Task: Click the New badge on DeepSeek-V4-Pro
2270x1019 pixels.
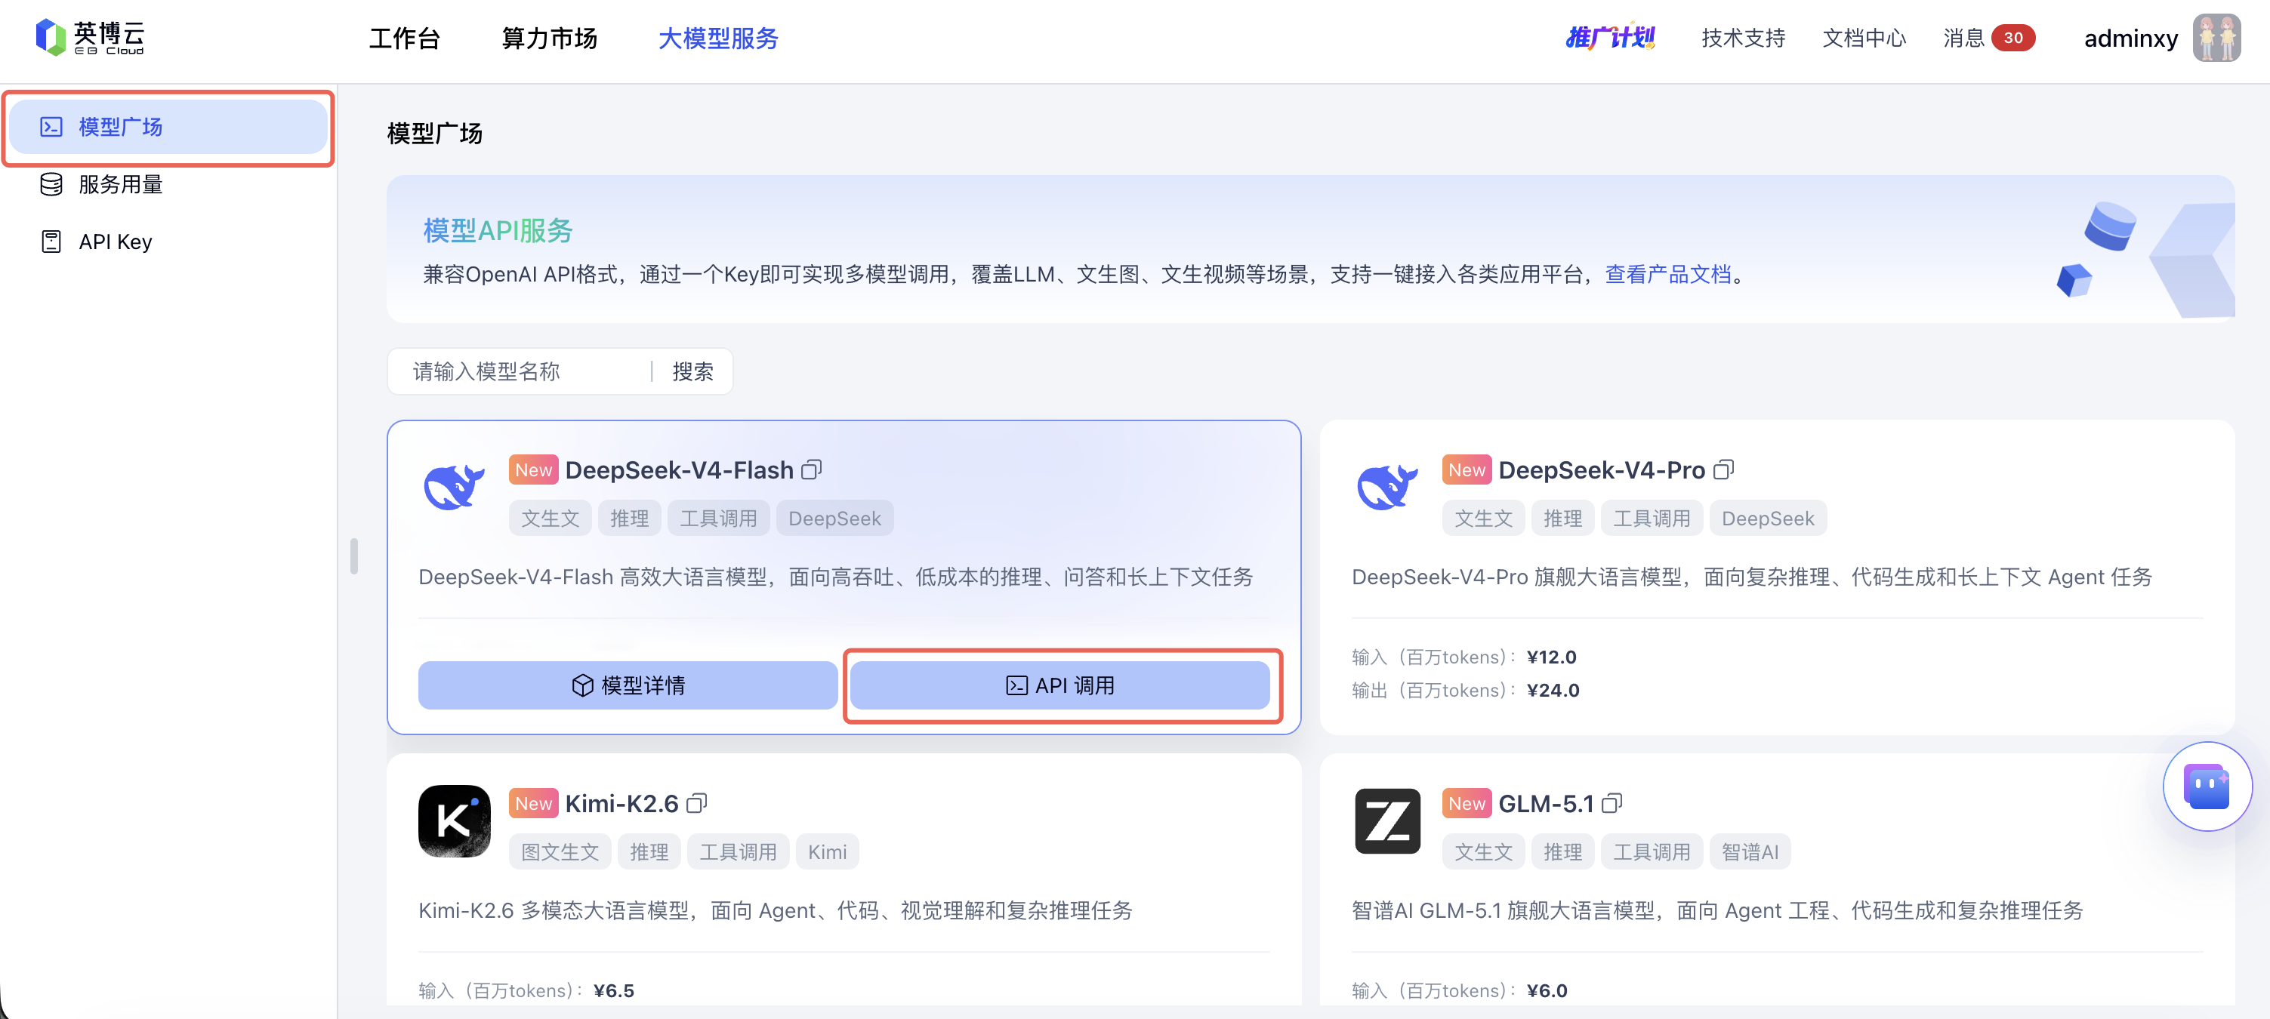Action: [x=1467, y=470]
